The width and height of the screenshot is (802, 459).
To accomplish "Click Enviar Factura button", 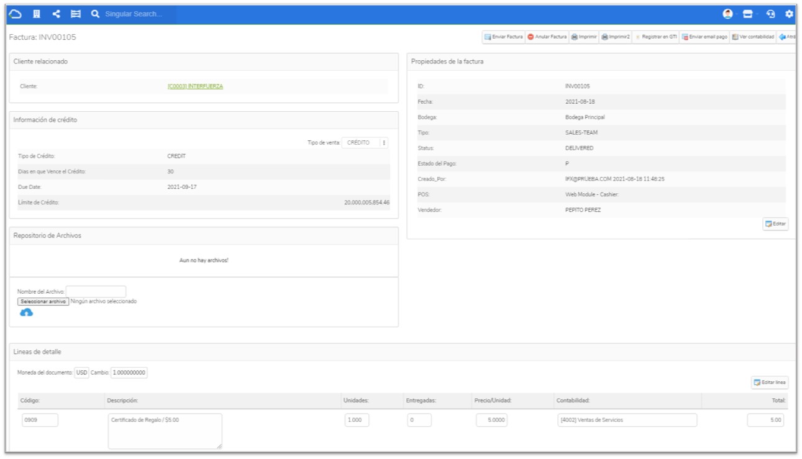I will coord(504,37).
